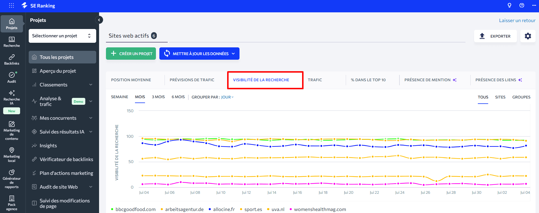Open the settings gear icon
The height and width of the screenshot is (213, 539).
coord(528,36)
